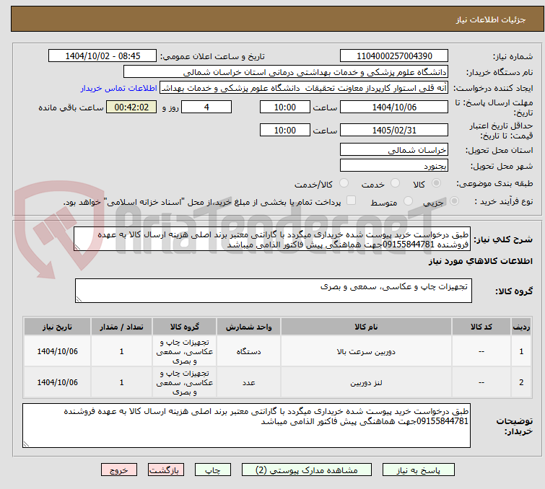Click the 'ردیف' column header
545x489 pixels.
(x=521, y=327)
